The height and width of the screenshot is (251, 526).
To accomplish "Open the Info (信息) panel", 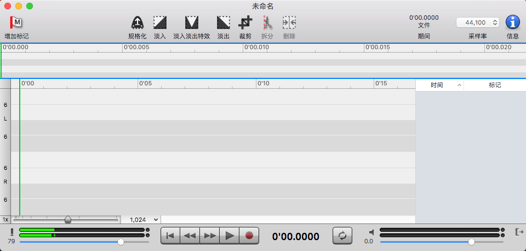I will [513, 22].
